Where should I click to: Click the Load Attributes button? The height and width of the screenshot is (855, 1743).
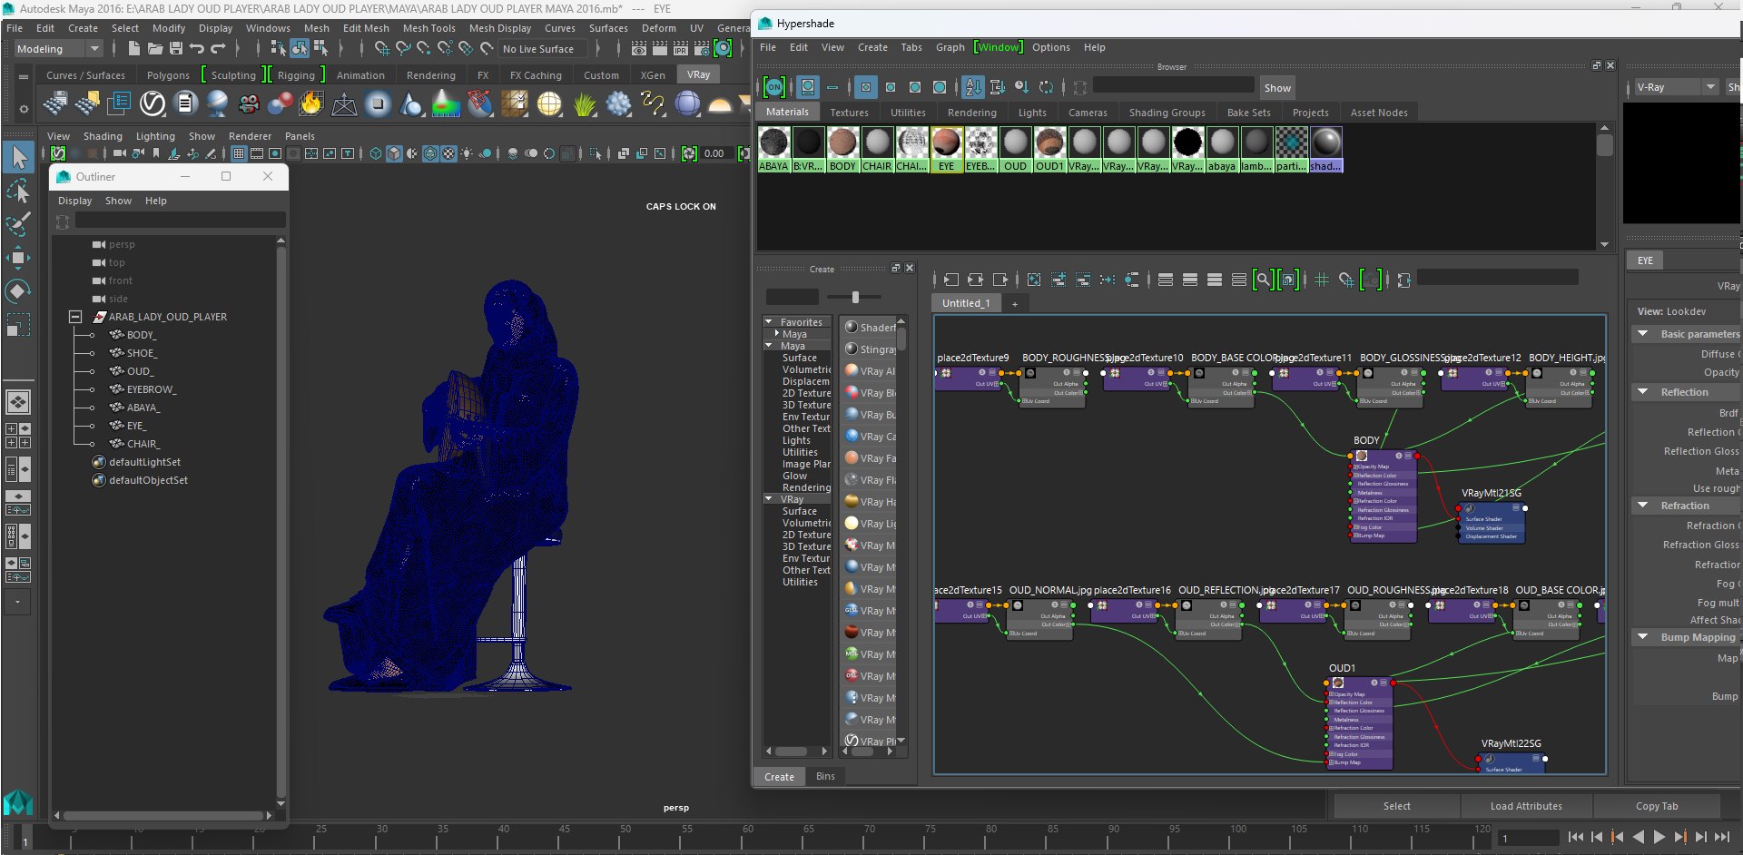pyautogui.click(x=1526, y=806)
